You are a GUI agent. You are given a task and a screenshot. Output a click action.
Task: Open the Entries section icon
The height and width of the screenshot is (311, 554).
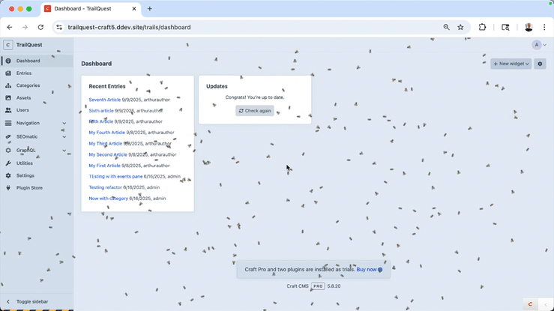pos(8,73)
